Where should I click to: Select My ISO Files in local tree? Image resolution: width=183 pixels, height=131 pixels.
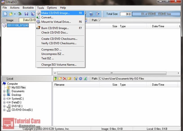pyautogui.click(x=19, y=88)
